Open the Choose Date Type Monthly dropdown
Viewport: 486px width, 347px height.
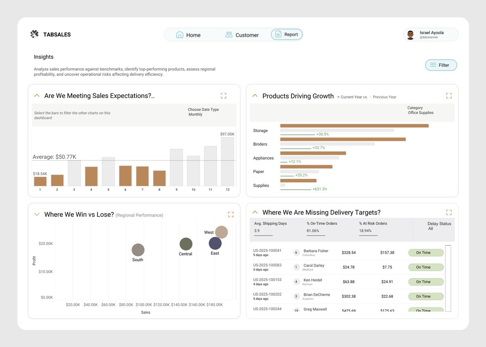click(203, 112)
